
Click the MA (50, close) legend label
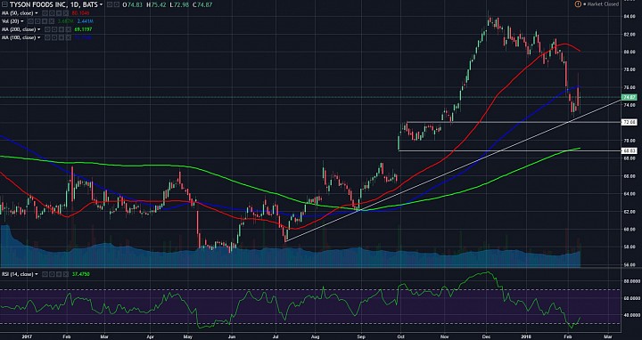click(17, 13)
